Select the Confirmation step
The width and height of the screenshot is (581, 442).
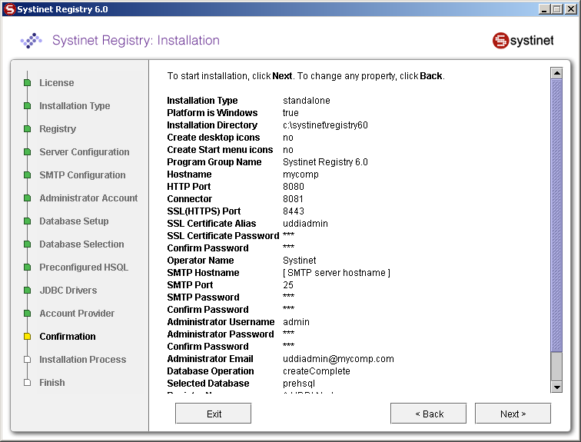68,336
